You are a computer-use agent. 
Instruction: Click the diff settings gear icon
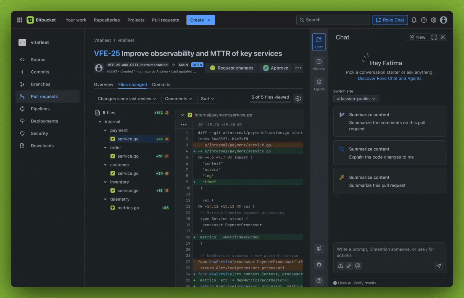298,99
